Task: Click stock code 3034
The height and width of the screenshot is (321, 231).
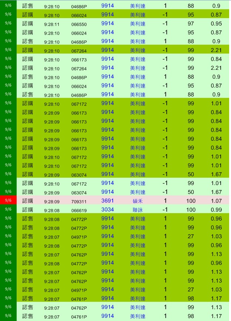Action: [108, 209]
